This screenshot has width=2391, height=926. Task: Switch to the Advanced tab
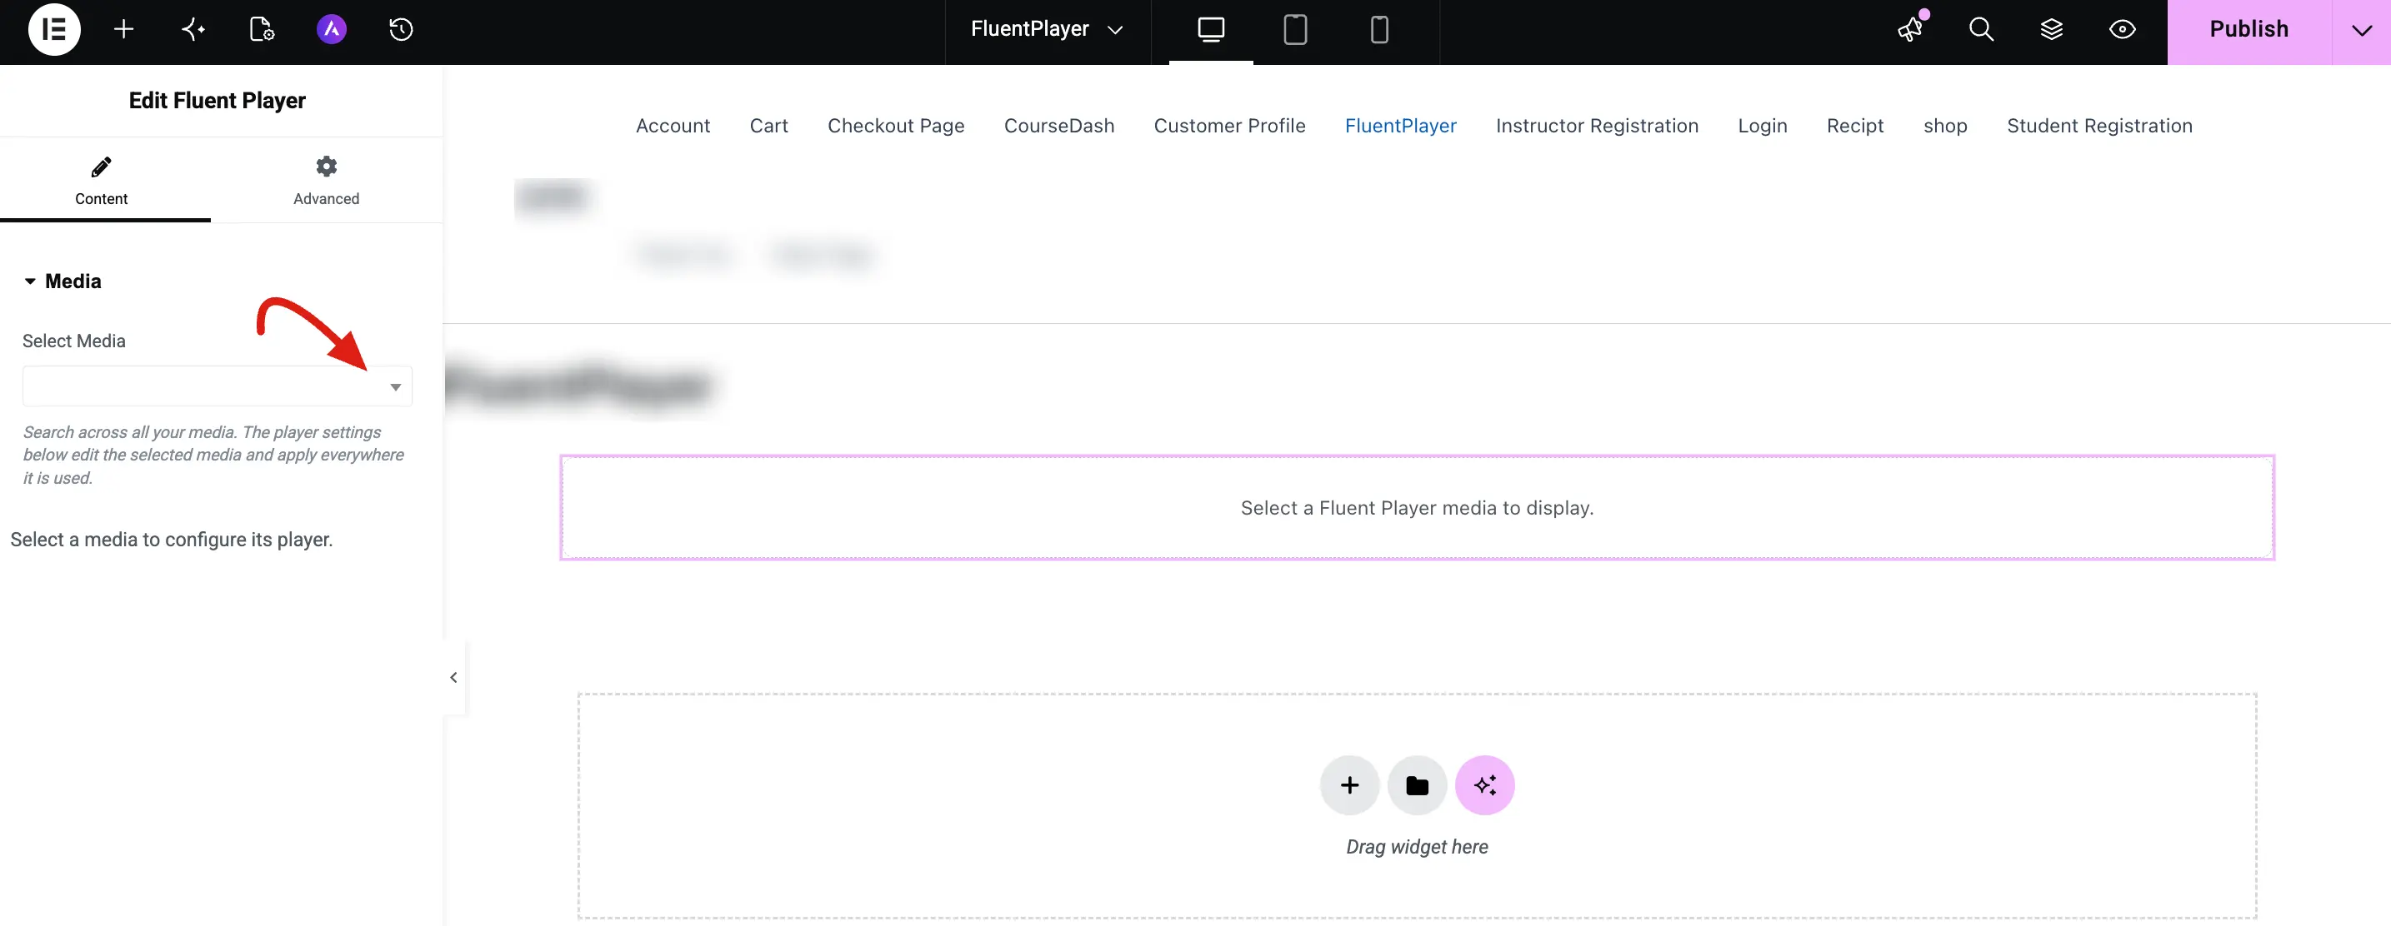[326, 180]
